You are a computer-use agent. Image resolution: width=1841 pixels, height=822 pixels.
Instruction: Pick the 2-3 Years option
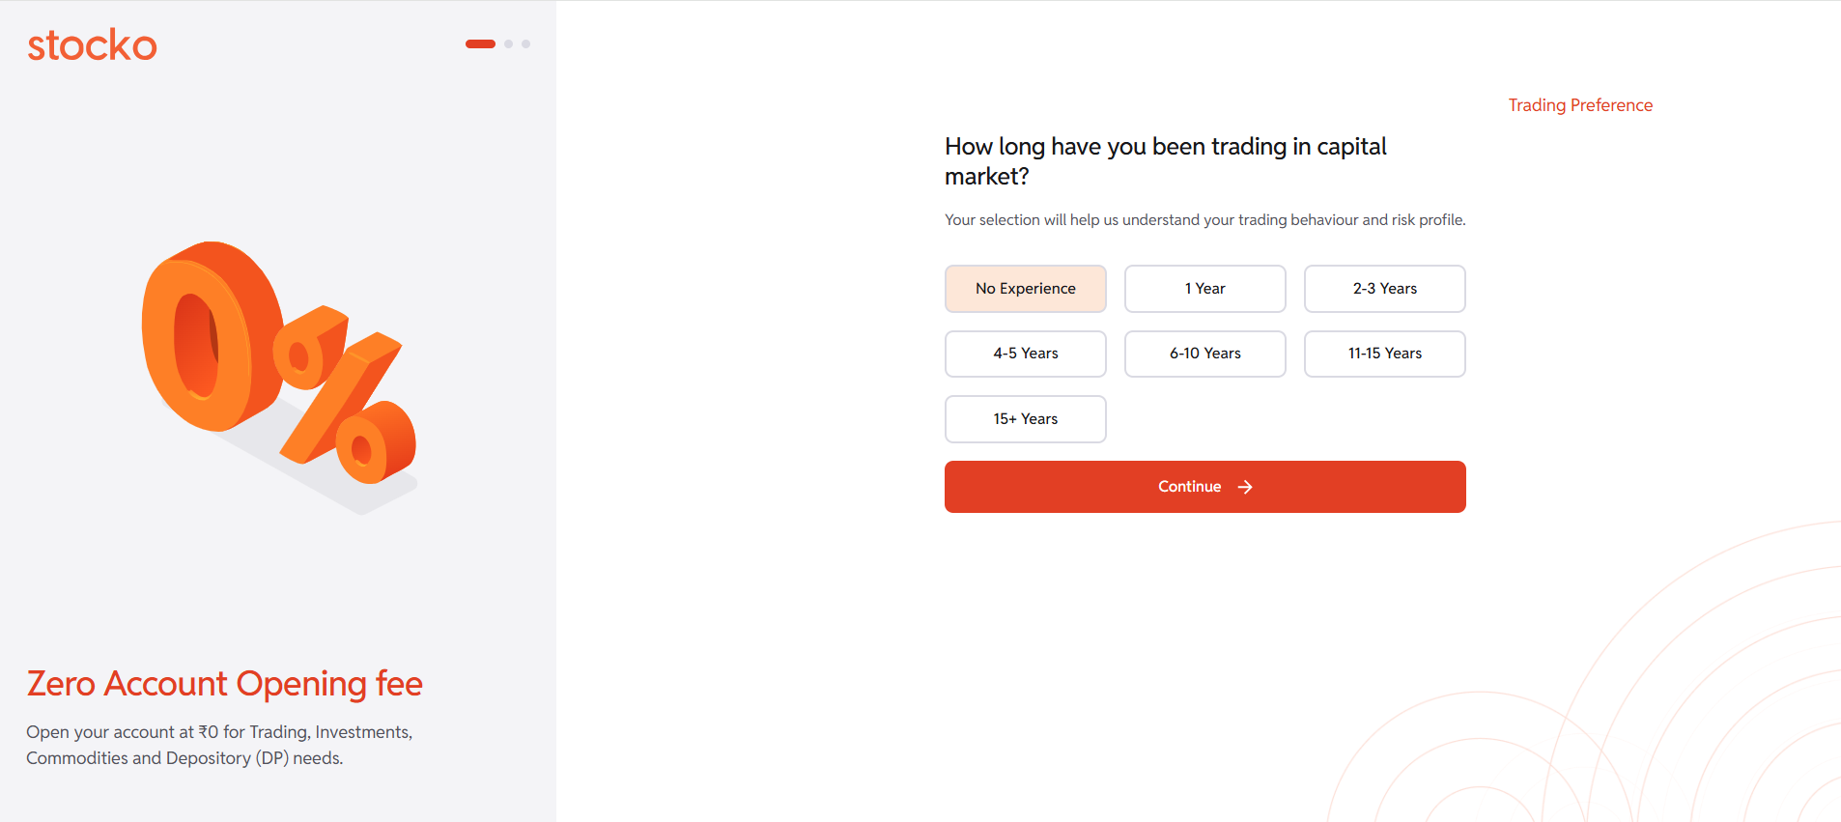tap(1384, 289)
